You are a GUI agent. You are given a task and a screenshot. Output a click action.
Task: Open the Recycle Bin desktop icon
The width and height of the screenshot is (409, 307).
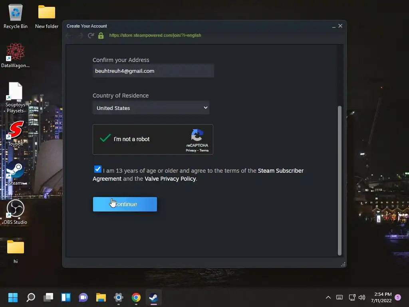pyautogui.click(x=16, y=16)
